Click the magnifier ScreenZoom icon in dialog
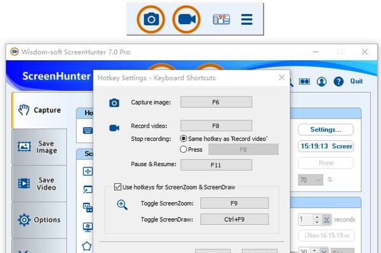The width and height of the screenshot is (381, 253). click(122, 205)
